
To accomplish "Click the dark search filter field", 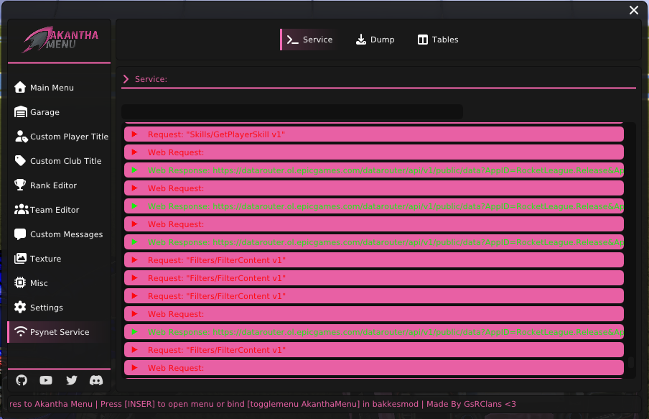I will (x=291, y=111).
